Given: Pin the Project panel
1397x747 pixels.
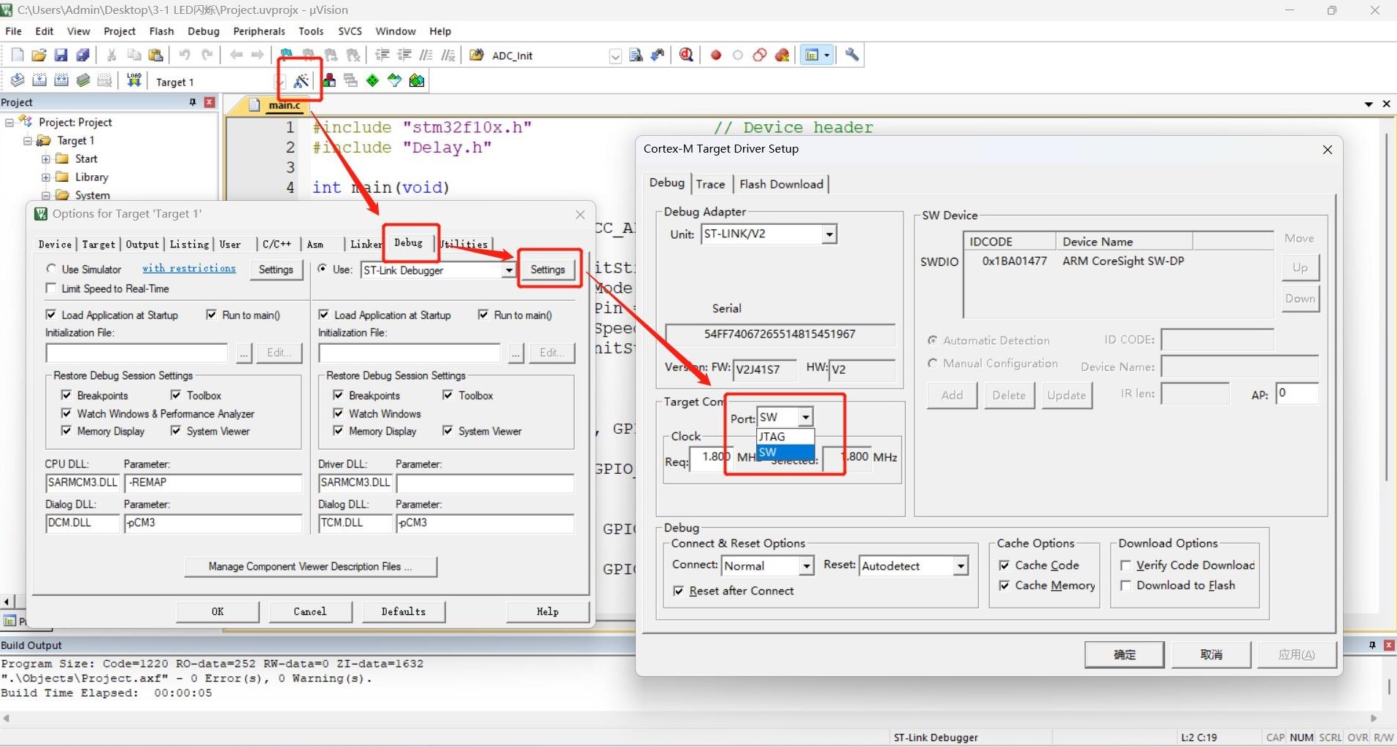Looking at the screenshot, I should coord(193,102).
